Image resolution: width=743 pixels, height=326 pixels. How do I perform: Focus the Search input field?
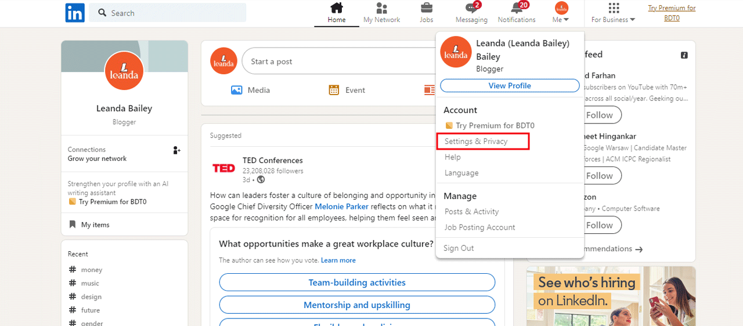tap(167, 13)
